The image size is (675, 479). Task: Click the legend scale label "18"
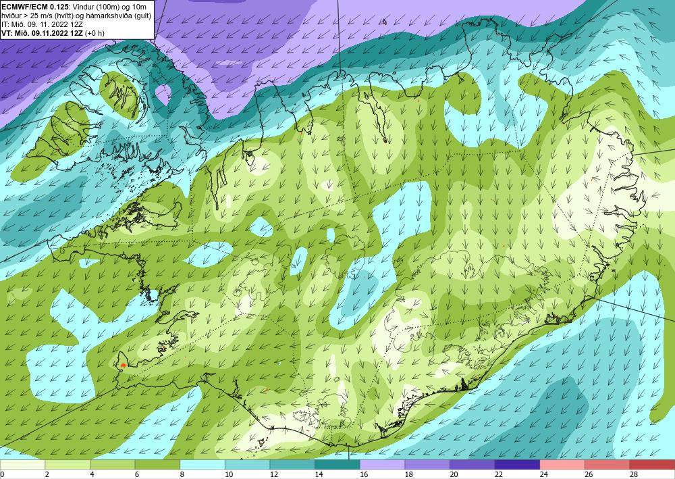409,474
